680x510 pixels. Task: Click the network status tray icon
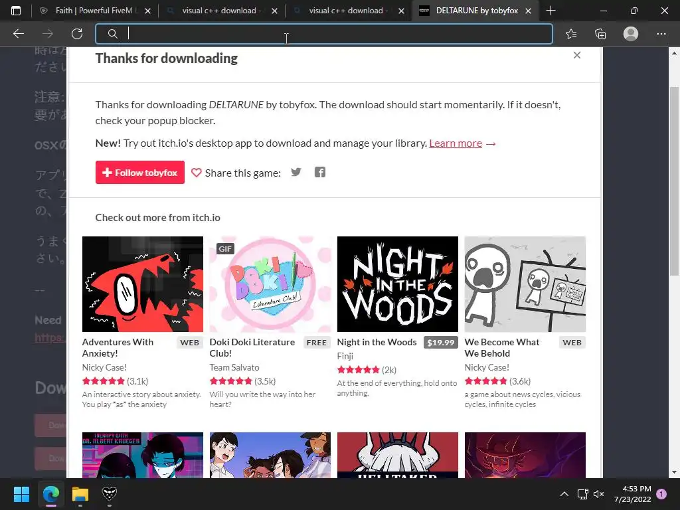click(x=582, y=494)
